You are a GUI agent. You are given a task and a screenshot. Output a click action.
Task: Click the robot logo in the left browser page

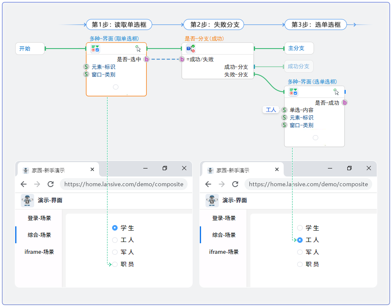click(27, 200)
